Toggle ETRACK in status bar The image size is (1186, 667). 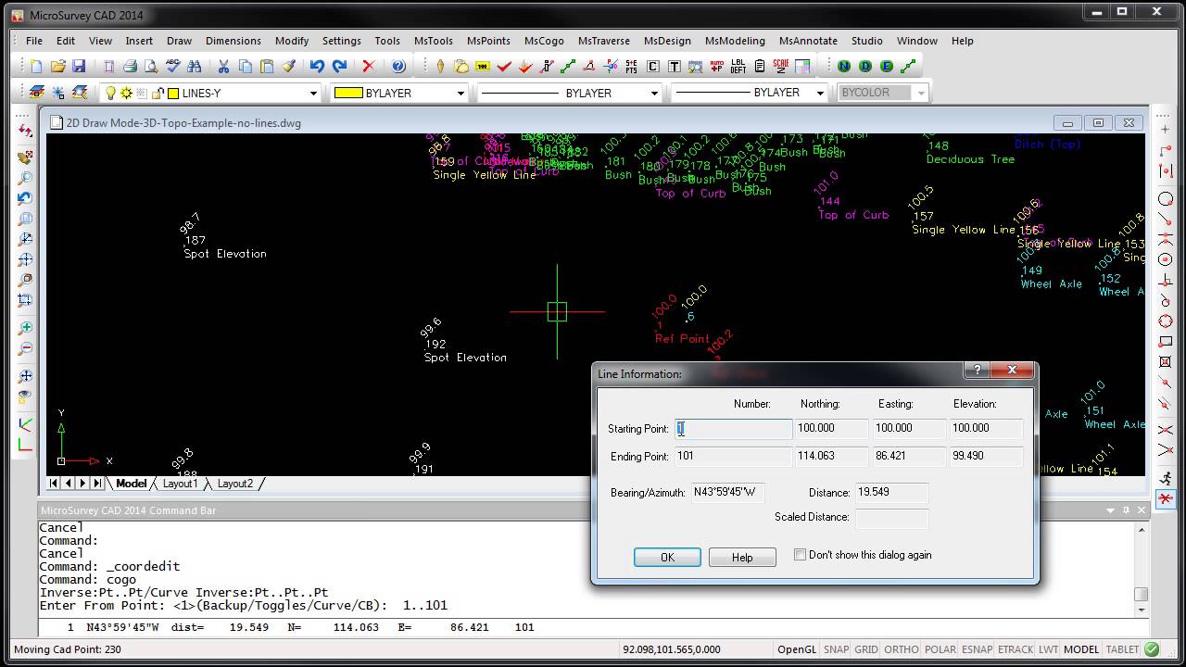pyautogui.click(x=1016, y=649)
